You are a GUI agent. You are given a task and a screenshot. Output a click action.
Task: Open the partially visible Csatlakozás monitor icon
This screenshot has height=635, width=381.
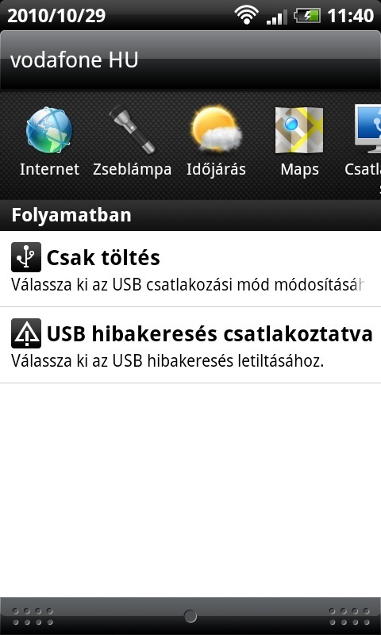point(368,129)
